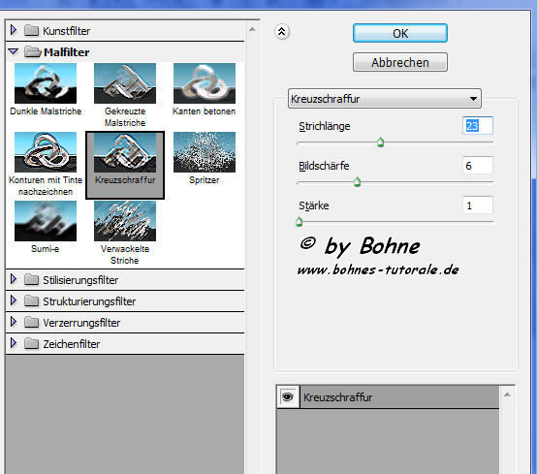The image size is (537, 474).
Task: Pick the Kanten betonen filter thumbnail
Action: point(205,83)
